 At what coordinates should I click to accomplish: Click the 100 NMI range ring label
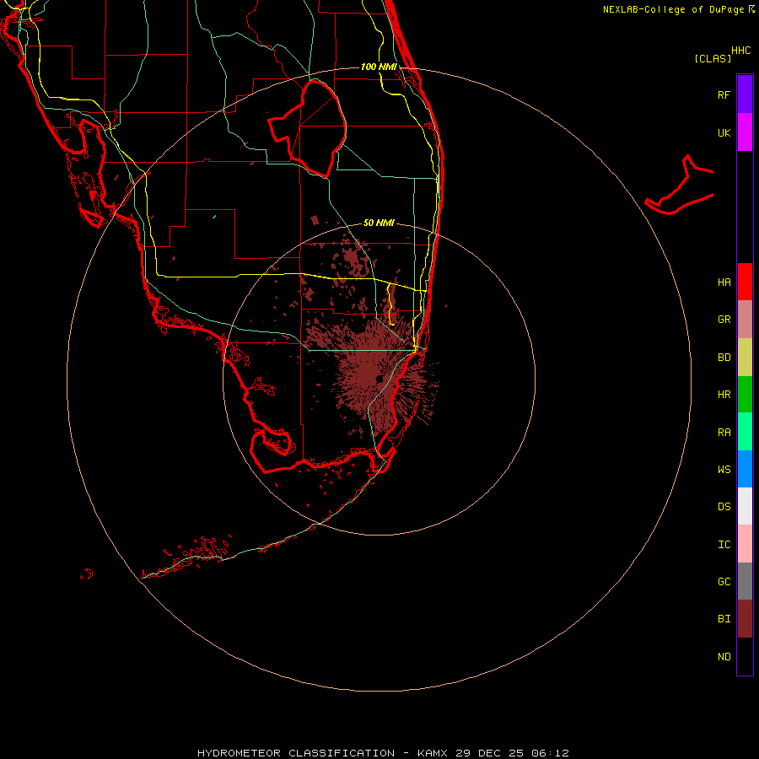(x=379, y=67)
